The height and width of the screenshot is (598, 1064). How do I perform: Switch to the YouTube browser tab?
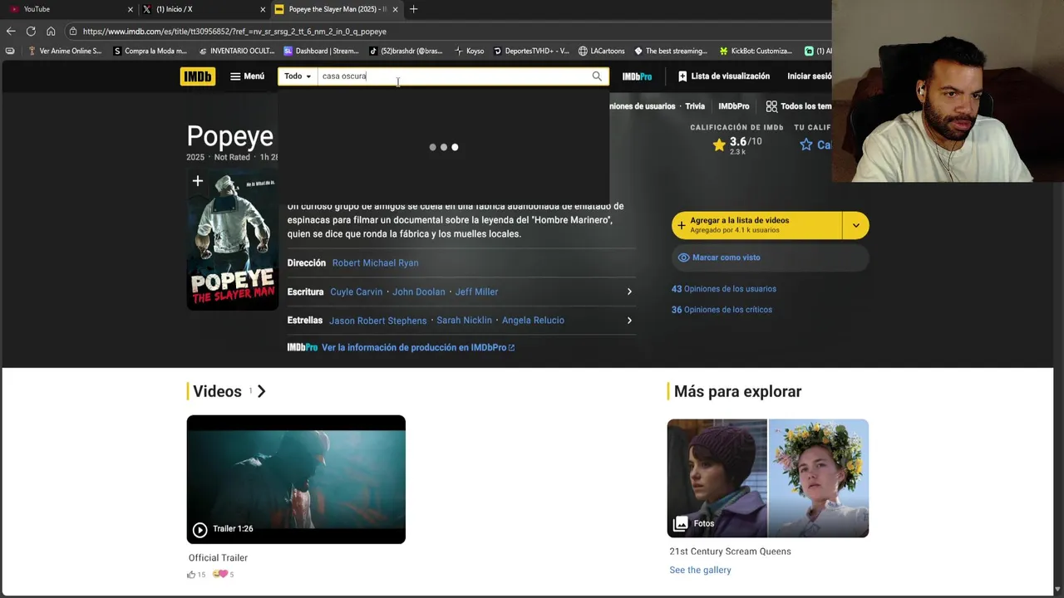tap(66, 9)
